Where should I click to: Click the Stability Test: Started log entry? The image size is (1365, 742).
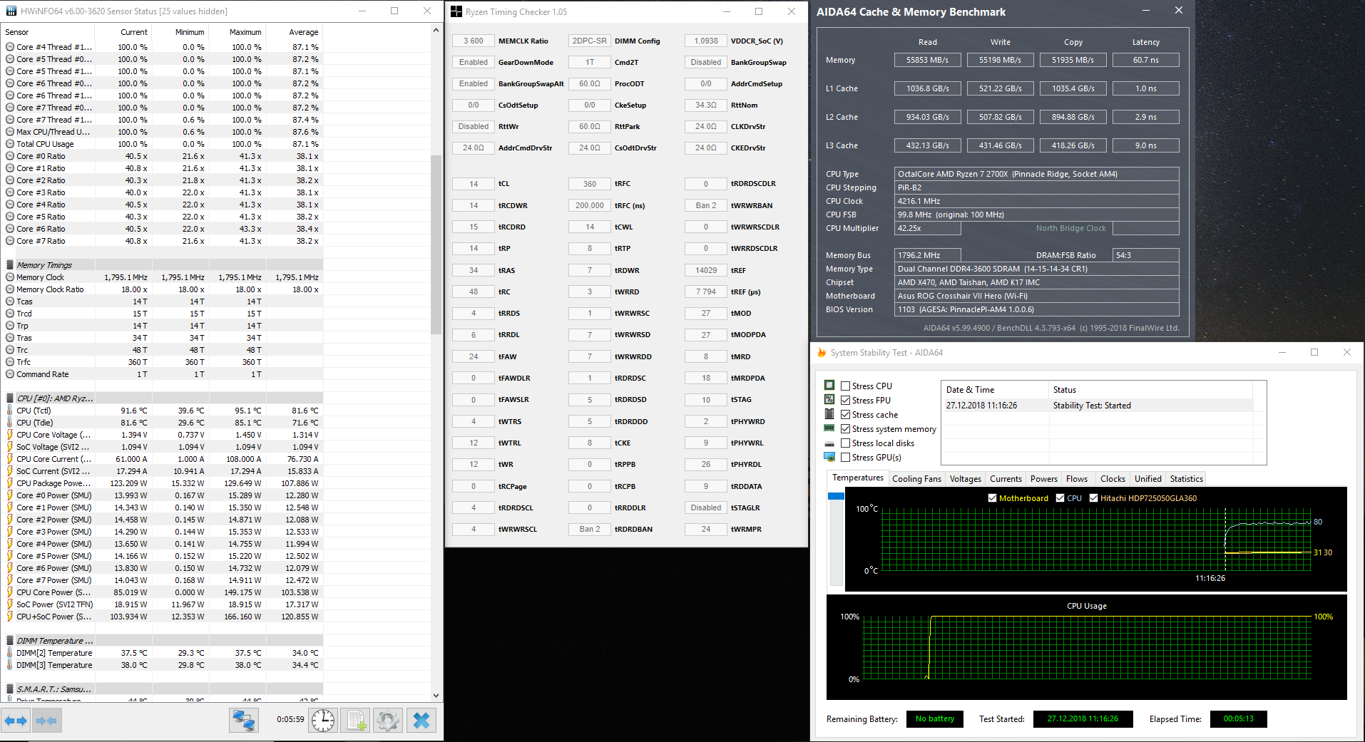pos(1097,406)
